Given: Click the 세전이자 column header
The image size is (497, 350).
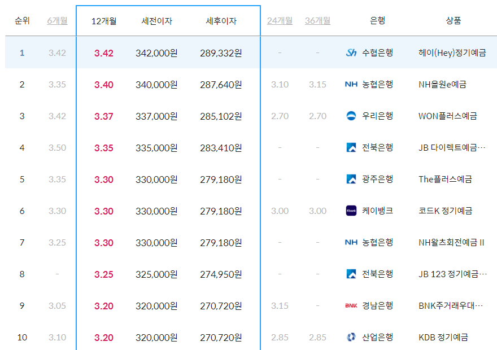Looking at the screenshot, I should pos(156,21).
